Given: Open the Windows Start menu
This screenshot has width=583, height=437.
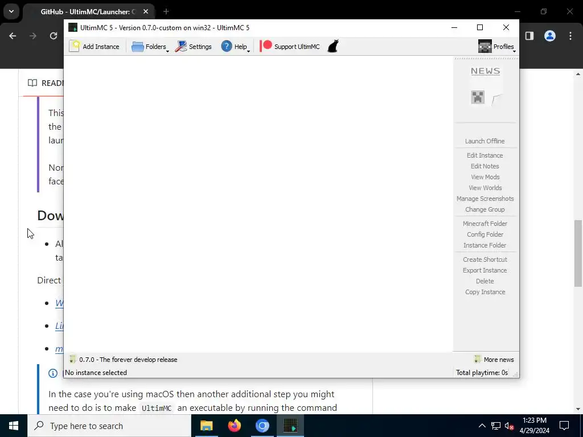Looking at the screenshot, I should pyautogui.click(x=14, y=426).
